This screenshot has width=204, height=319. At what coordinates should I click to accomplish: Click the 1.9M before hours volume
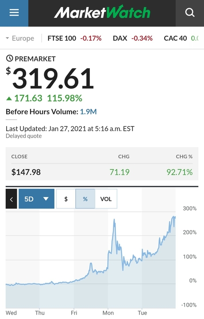coord(89,112)
